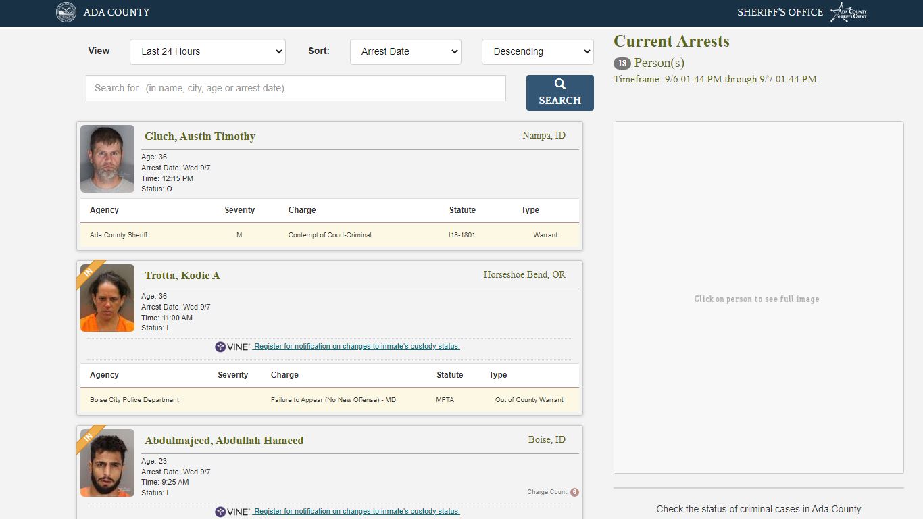The width and height of the screenshot is (923, 519).
Task: Open the View dropdown showing Last 24 Hours
Action: click(207, 51)
